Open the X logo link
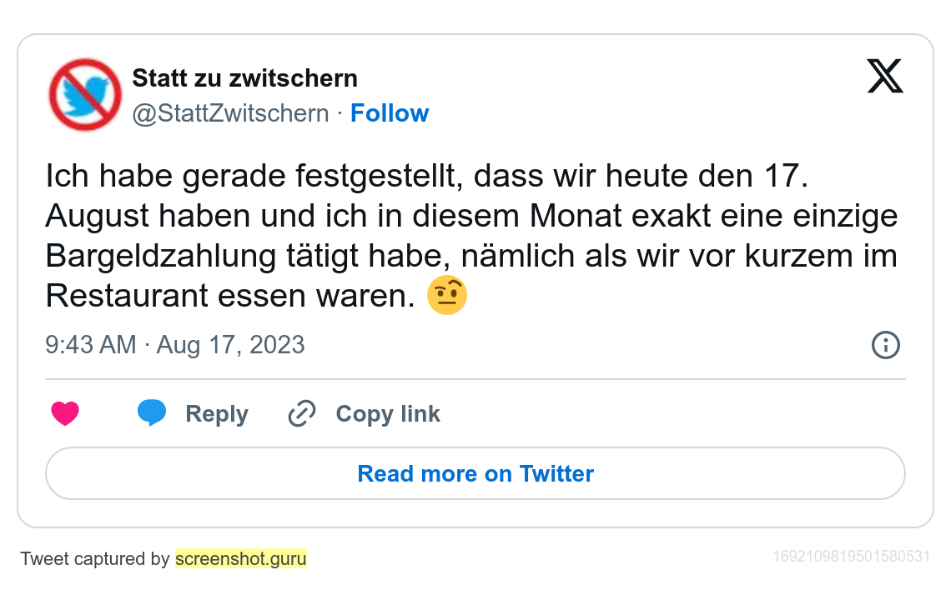 (885, 77)
